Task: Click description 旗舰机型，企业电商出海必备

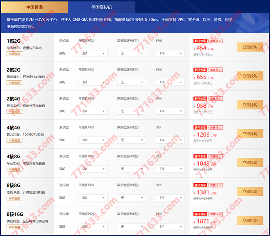Action: 27,221
